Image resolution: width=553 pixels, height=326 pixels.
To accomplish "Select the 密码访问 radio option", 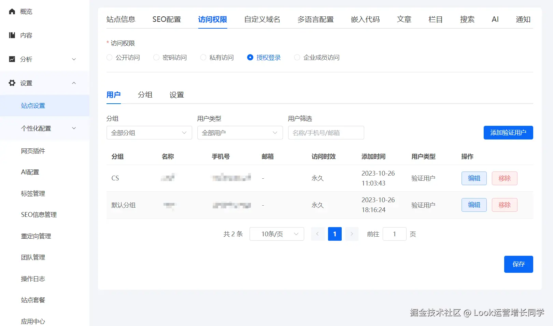I will 156,57.
